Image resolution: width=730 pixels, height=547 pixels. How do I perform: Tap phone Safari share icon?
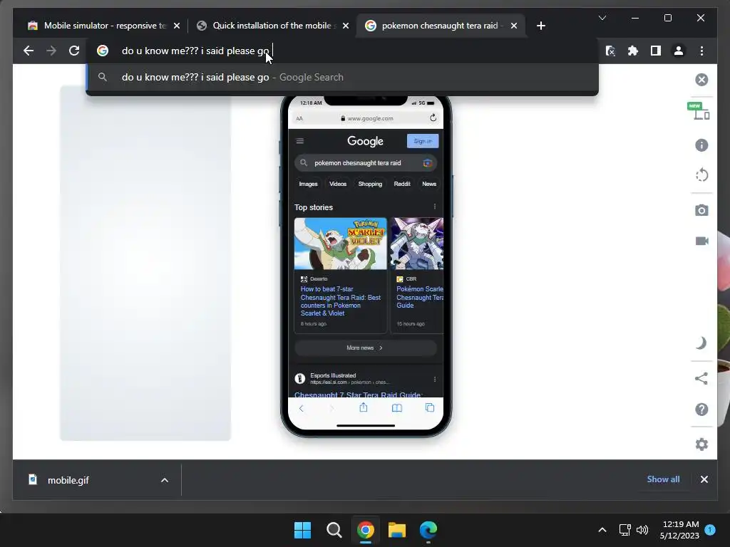pyautogui.click(x=364, y=407)
